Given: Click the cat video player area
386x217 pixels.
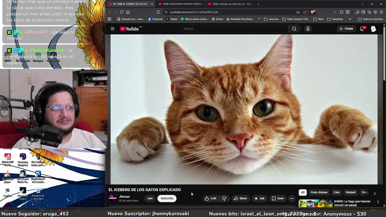Looking at the screenshot, I should point(244,109).
